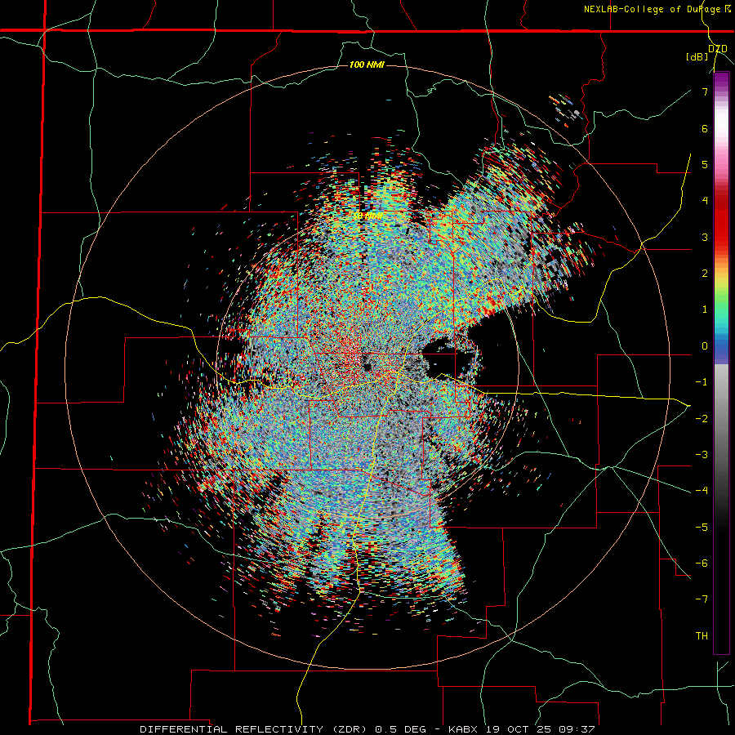Click the scale value -1 label

point(702,382)
